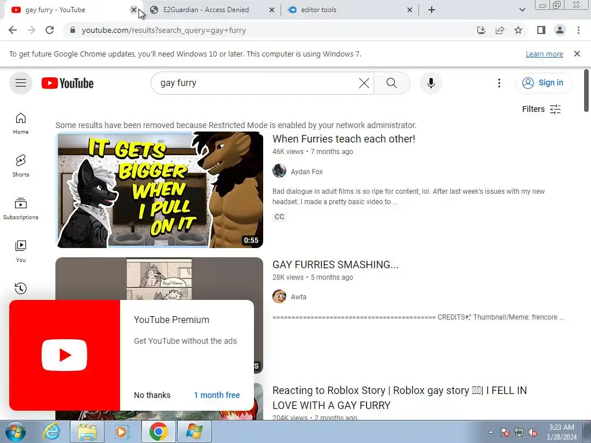Open a new tab with plus button

coord(432,10)
